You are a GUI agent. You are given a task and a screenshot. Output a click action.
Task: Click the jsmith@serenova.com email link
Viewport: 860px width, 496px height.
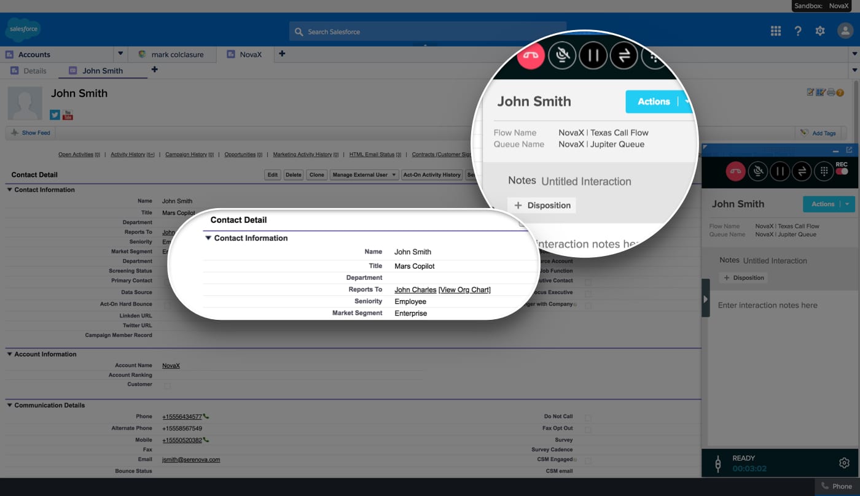click(x=191, y=459)
